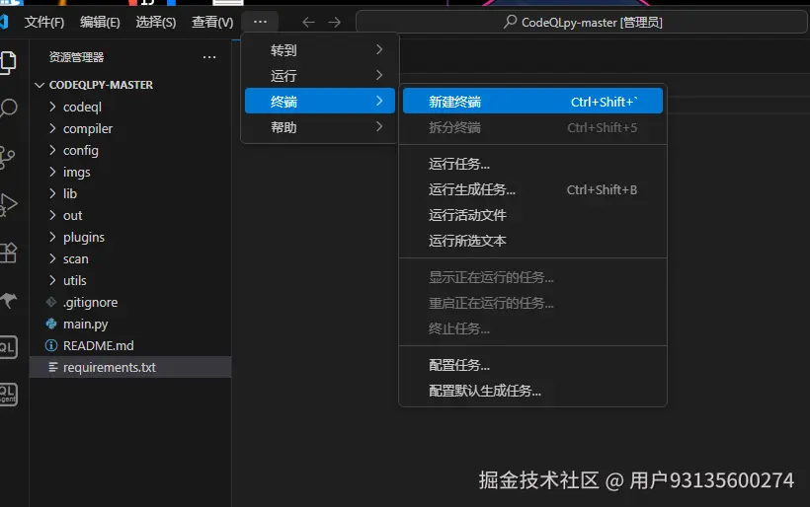
Task: Click the CodeQLpy-master command center search box
Action: click(x=581, y=22)
